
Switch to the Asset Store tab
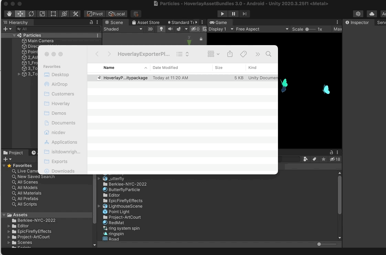(x=145, y=22)
